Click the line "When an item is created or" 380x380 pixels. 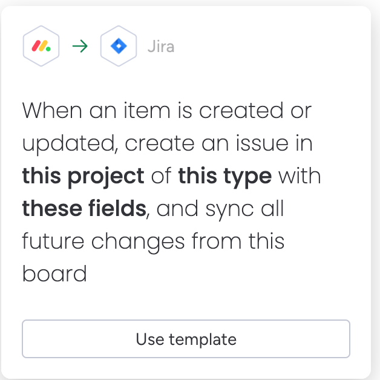pos(167,111)
